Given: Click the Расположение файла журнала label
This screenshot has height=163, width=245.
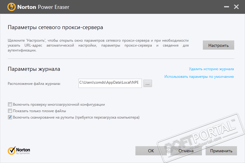Looking at the screenshot, I should coord(34,84).
